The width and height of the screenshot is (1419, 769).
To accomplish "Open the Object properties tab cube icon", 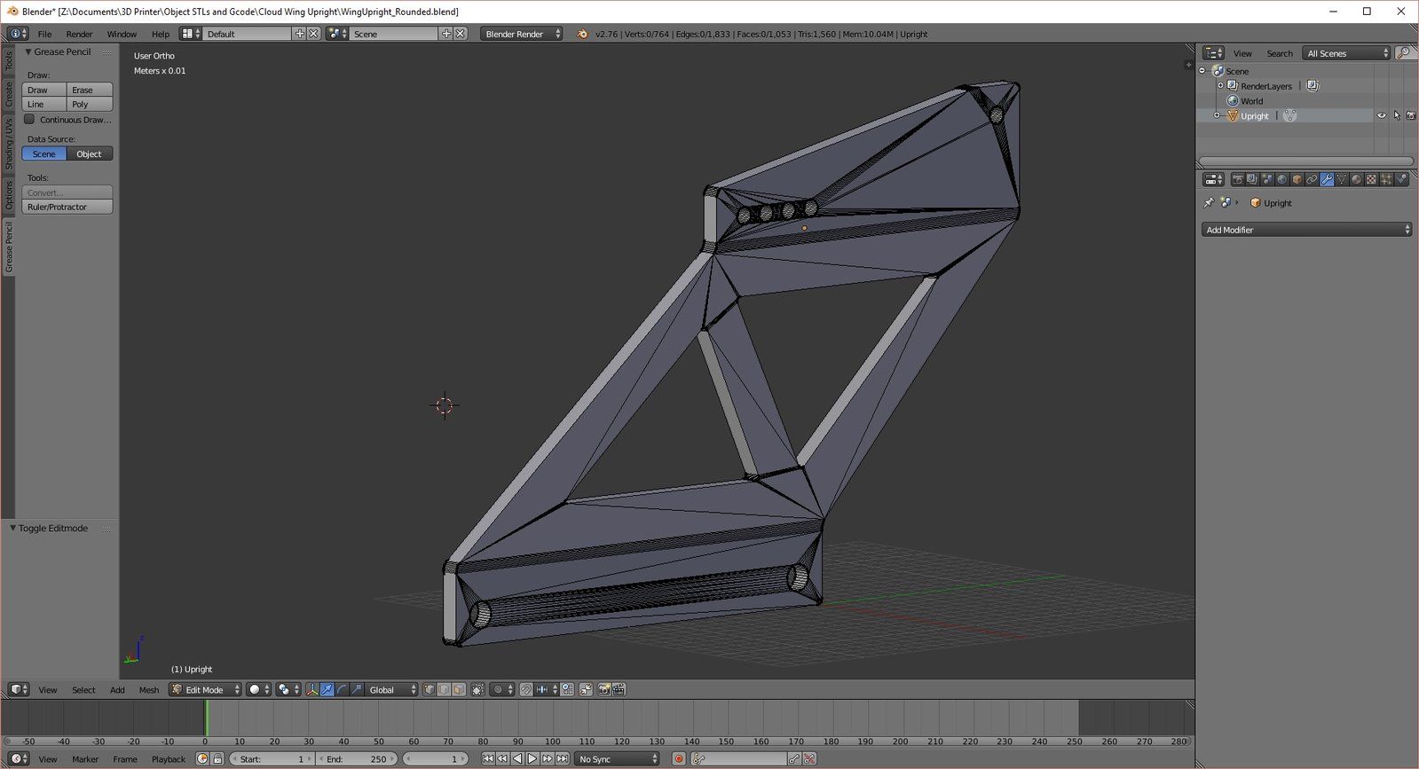I will [x=1297, y=179].
